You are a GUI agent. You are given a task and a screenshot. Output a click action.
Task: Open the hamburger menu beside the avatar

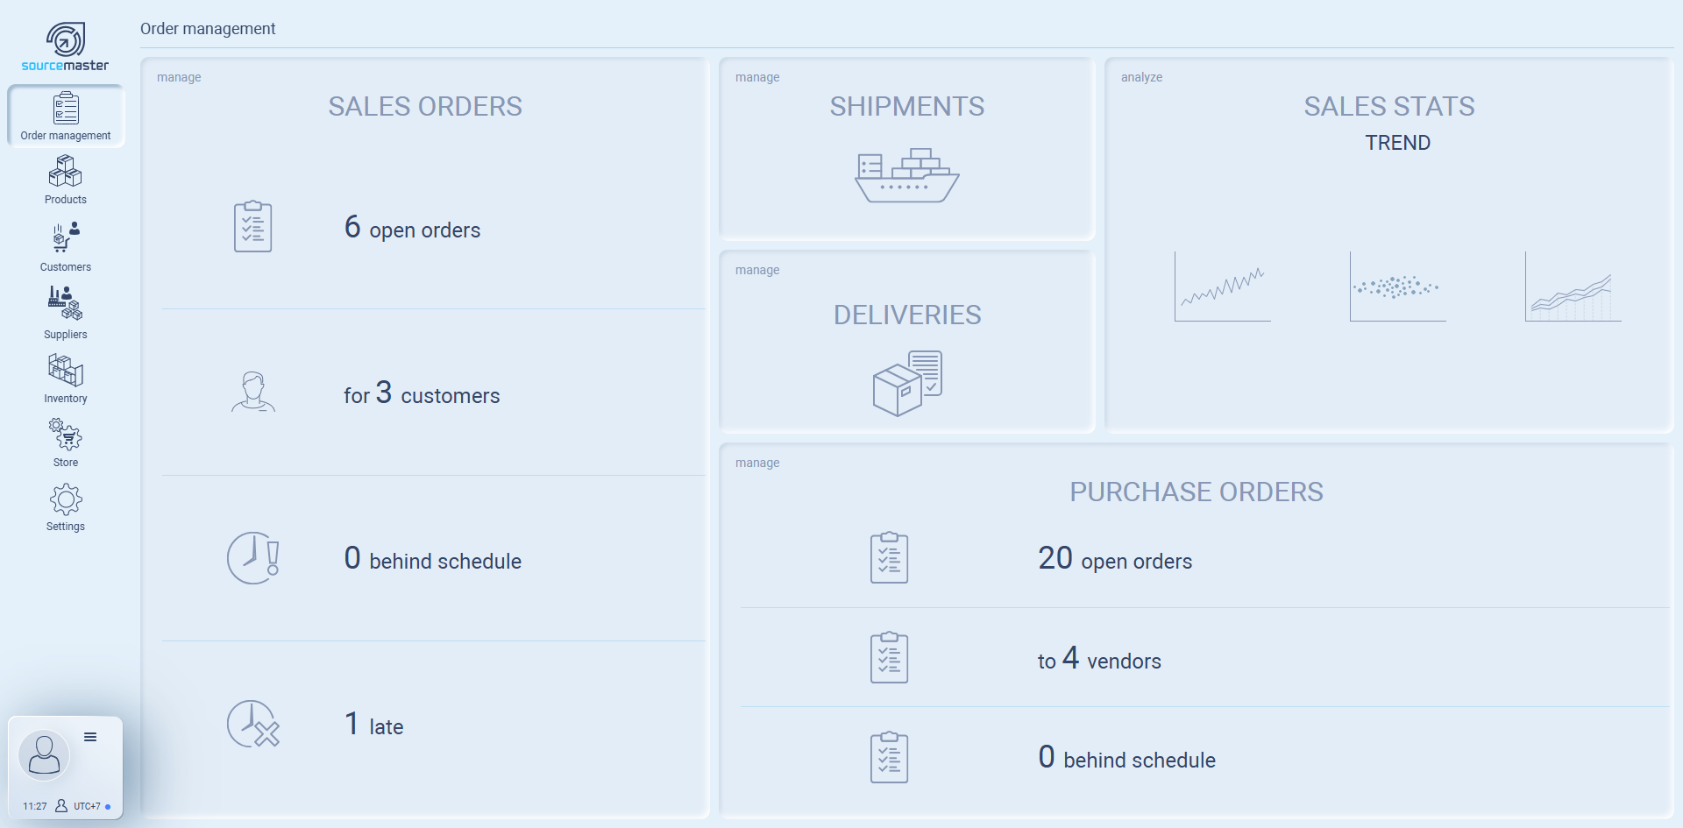pyautogui.click(x=90, y=737)
